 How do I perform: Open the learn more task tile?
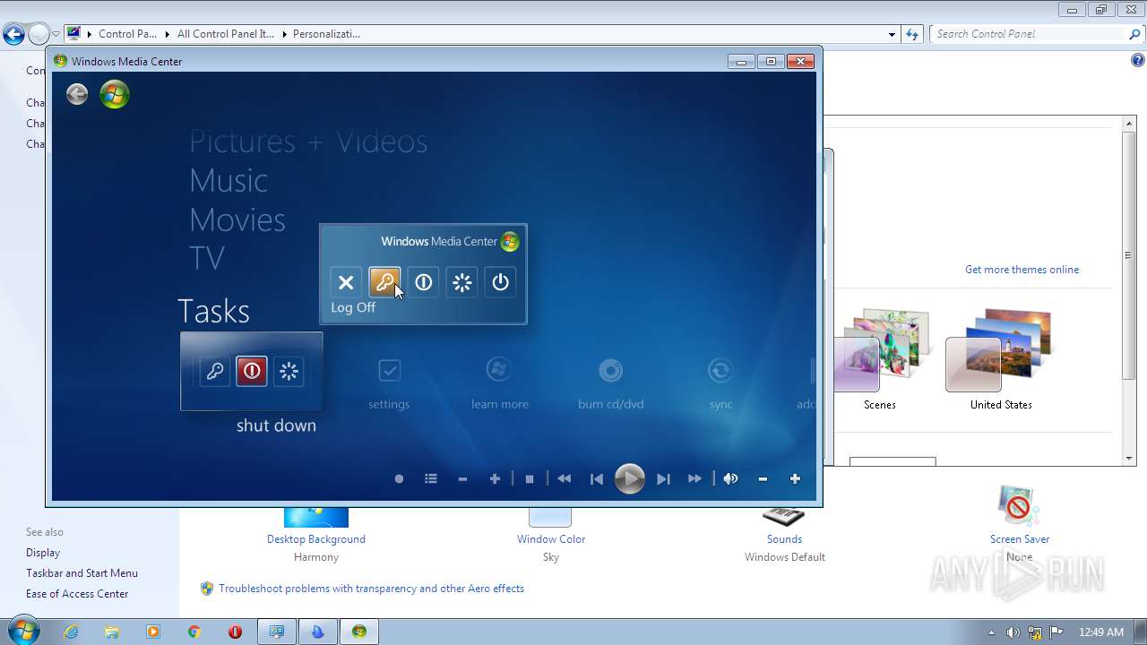coord(499,383)
